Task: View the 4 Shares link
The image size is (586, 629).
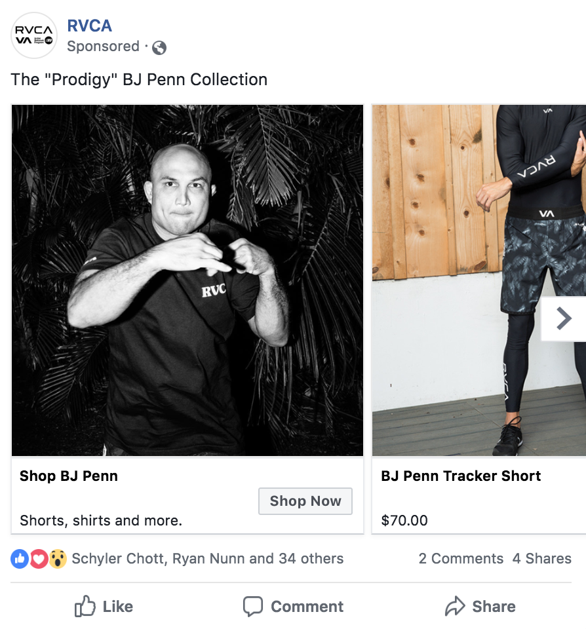Action: tap(542, 559)
